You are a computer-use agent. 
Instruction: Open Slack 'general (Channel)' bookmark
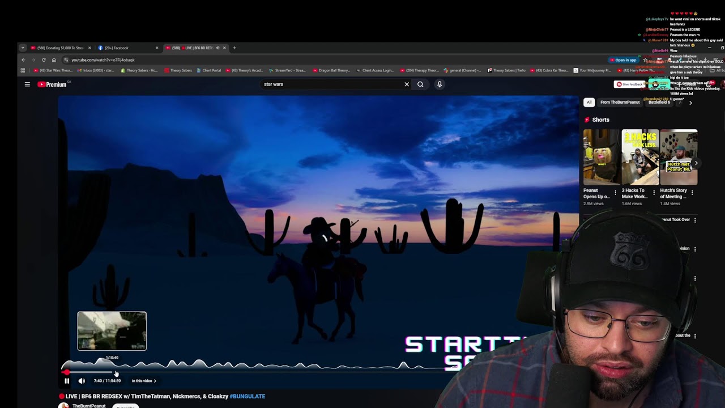coord(462,70)
